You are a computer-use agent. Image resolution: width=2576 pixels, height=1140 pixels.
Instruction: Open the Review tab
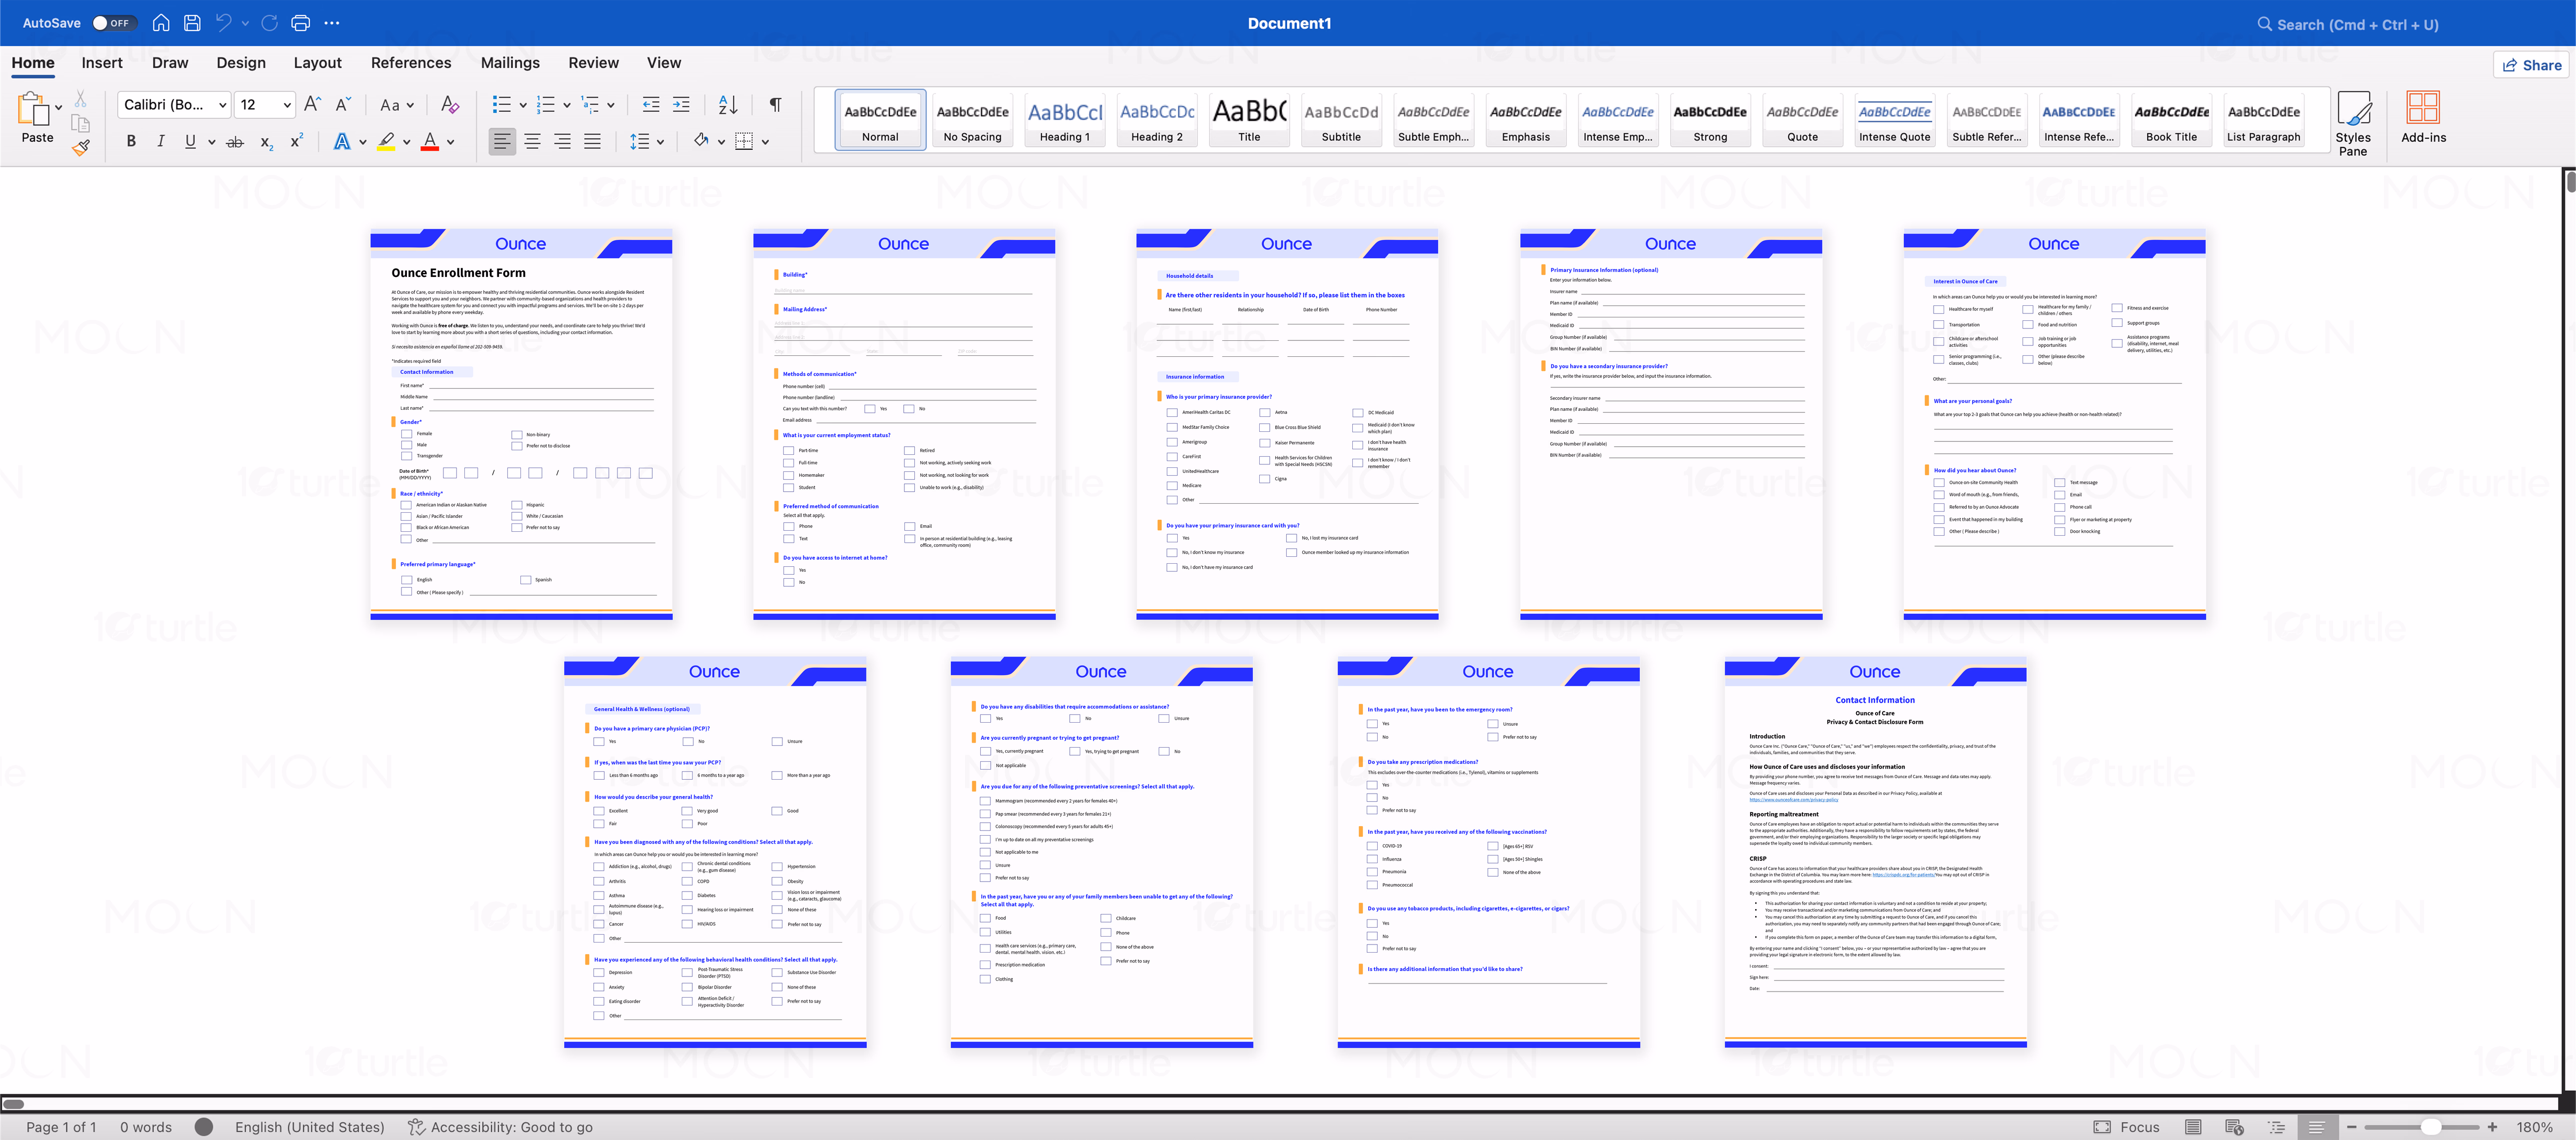pyautogui.click(x=593, y=63)
